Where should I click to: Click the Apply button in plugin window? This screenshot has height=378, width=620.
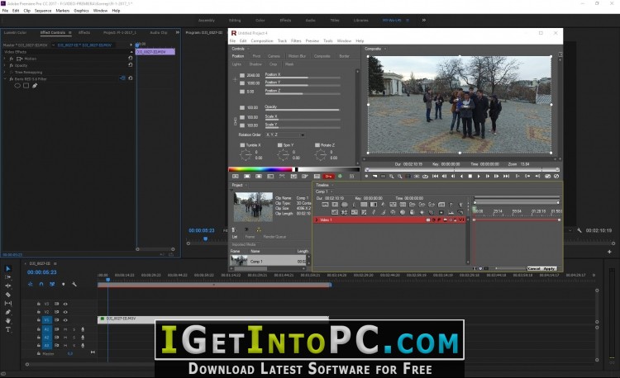point(548,269)
